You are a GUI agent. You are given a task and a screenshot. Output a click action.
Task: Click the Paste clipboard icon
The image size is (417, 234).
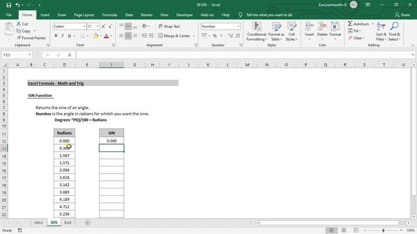click(x=9, y=27)
